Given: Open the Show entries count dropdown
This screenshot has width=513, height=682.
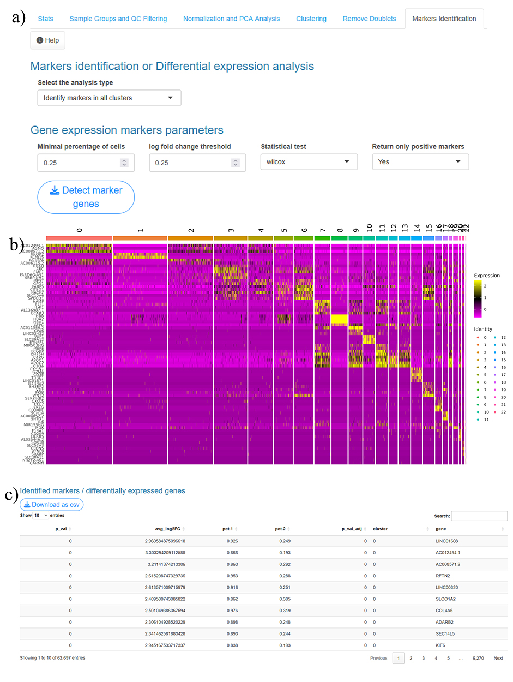Looking at the screenshot, I should point(41,516).
